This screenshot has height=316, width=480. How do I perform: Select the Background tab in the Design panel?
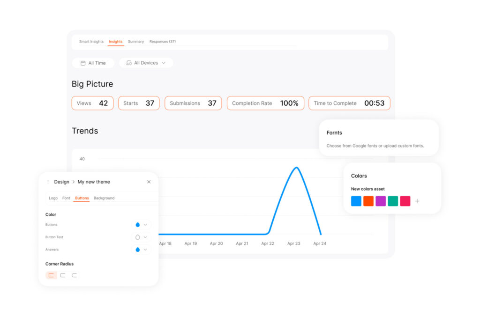(104, 198)
